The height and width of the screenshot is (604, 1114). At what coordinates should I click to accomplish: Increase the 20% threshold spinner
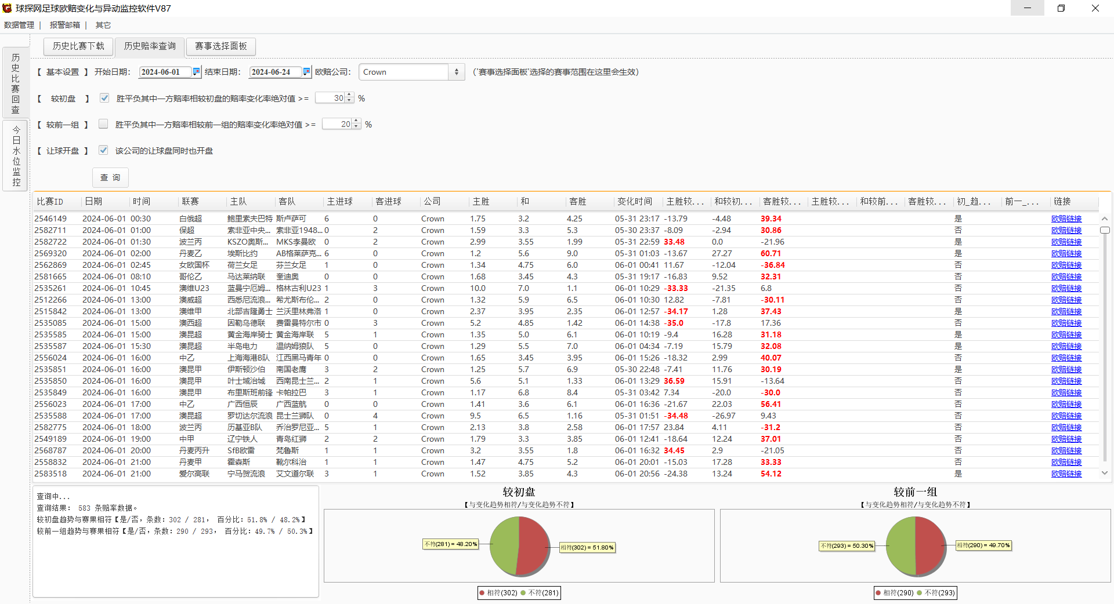click(356, 121)
